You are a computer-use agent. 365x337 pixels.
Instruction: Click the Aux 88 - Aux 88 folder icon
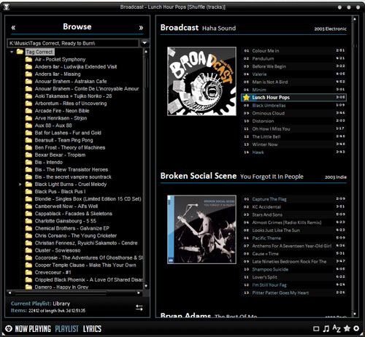click(x=28, y=125)
